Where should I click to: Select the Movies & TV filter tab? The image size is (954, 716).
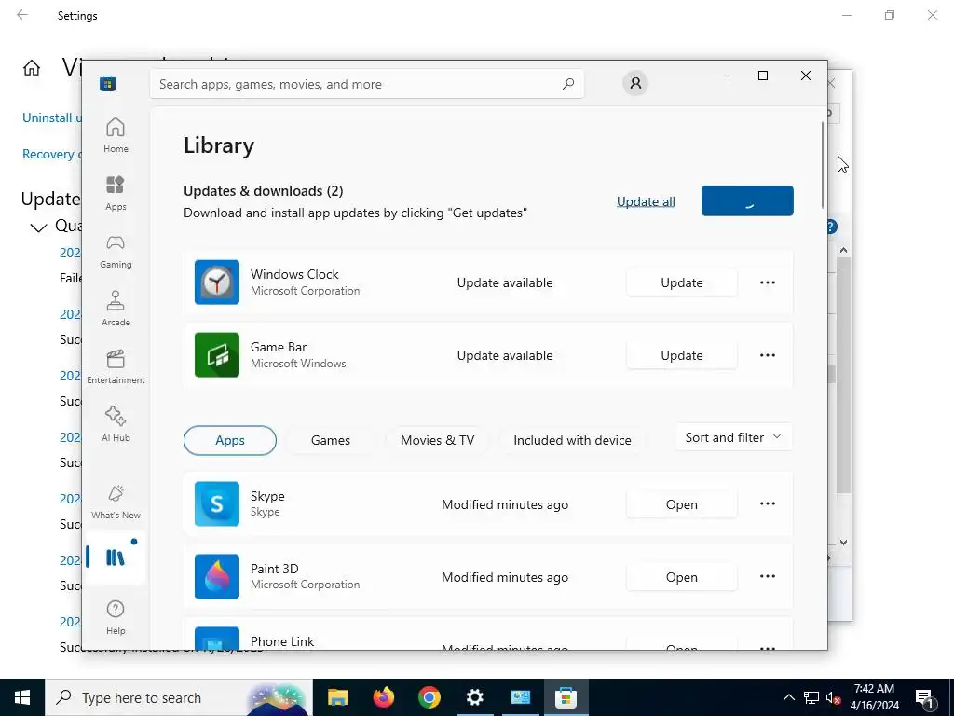click(438, 440)
